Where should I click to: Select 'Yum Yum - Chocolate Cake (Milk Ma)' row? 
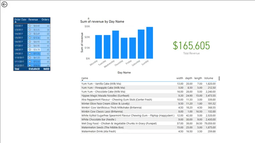(x=149, y=92)
